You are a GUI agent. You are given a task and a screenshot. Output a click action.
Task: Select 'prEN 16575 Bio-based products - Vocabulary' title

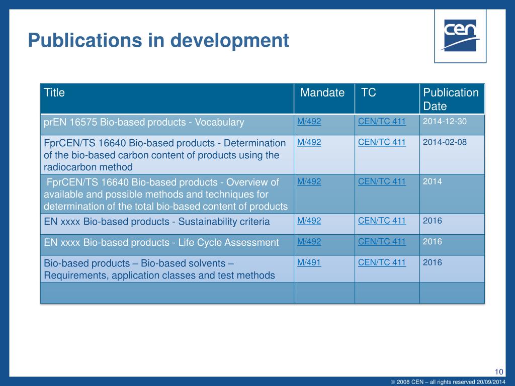coord(144,122)
